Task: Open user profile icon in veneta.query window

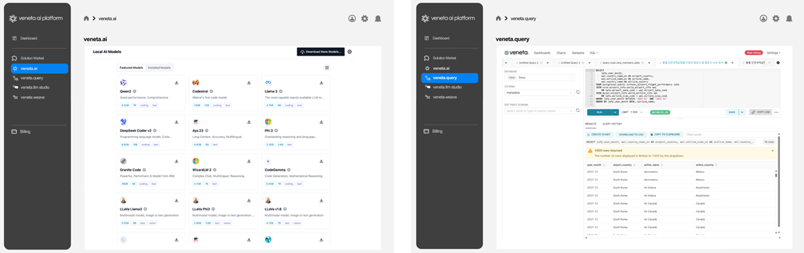Action: click(763, 18)
